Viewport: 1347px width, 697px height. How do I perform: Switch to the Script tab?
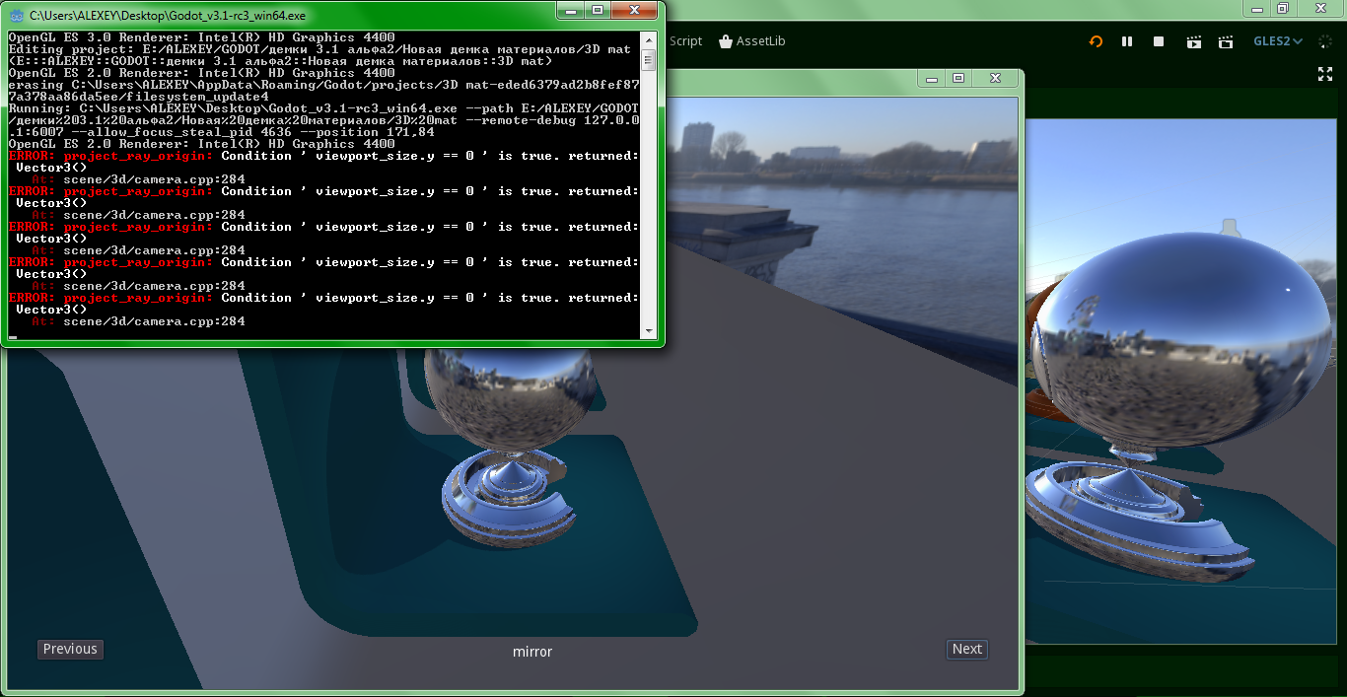tap(685, 41)
